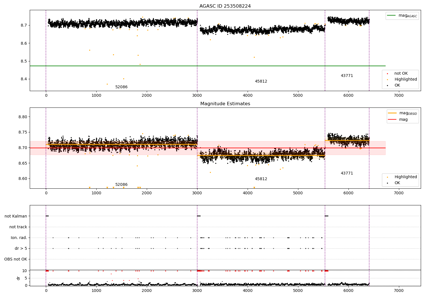Image resolution: width=425 pixels, height=297 pixels.
Task: Click the 'not OK' legend entry in top plot
Action: click(x=401, y=74)
